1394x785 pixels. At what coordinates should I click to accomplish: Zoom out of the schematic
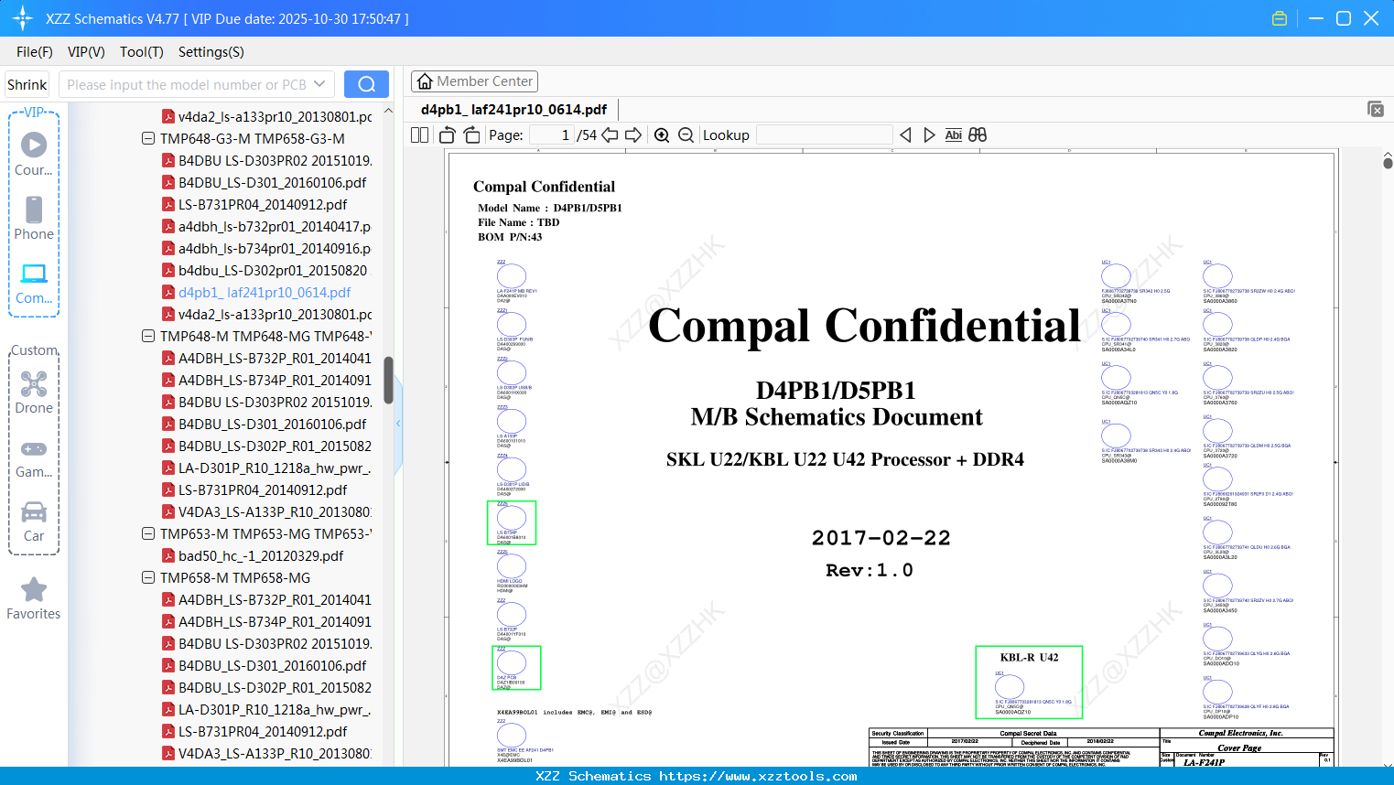coord(686,134)
